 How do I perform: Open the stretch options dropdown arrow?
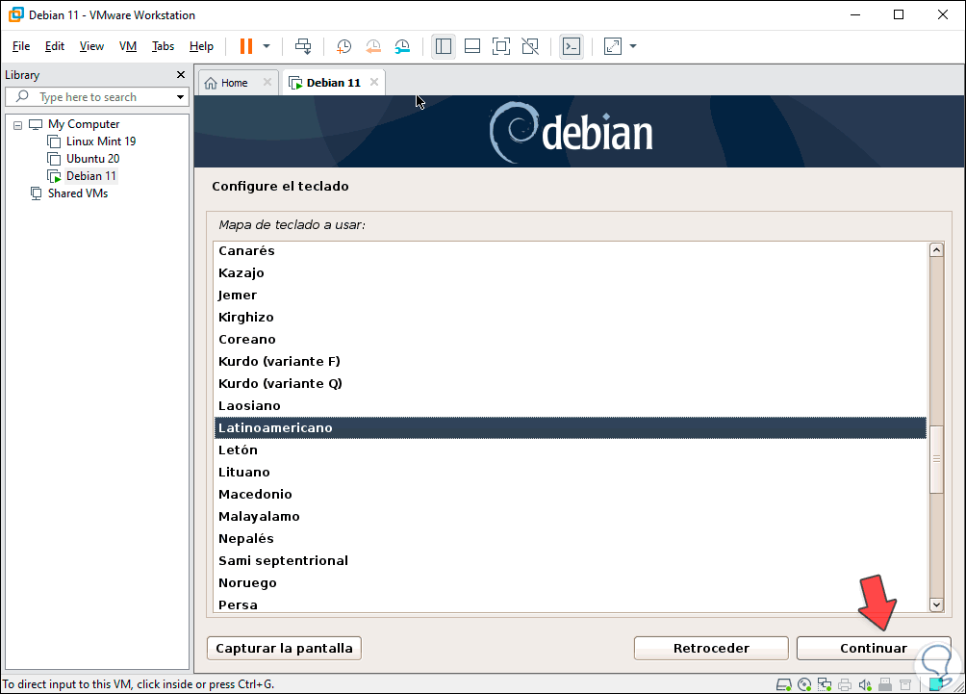pos(633,46)
